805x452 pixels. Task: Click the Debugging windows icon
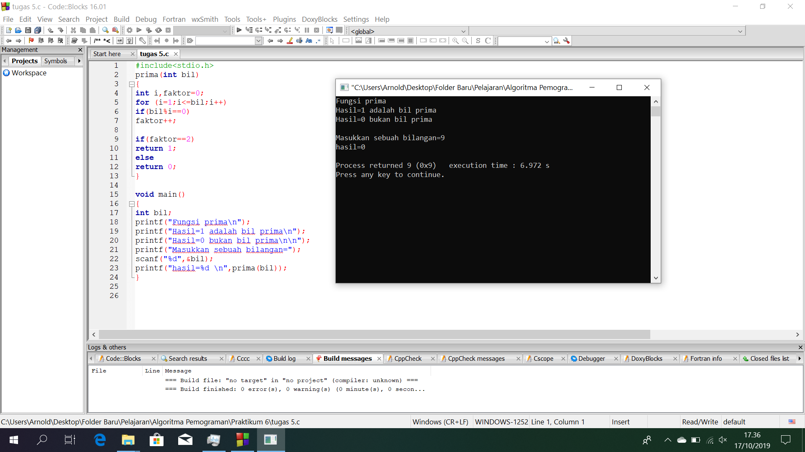click(x=330, y=30)
